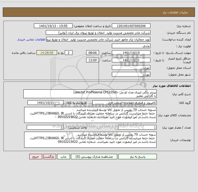Click the شماره نیاز label
Screen dimensions: 198x192
pos(184,26)
